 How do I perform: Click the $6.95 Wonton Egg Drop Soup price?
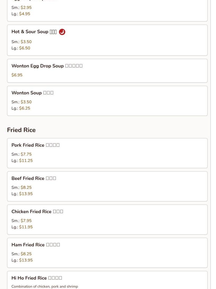point(17,75)
